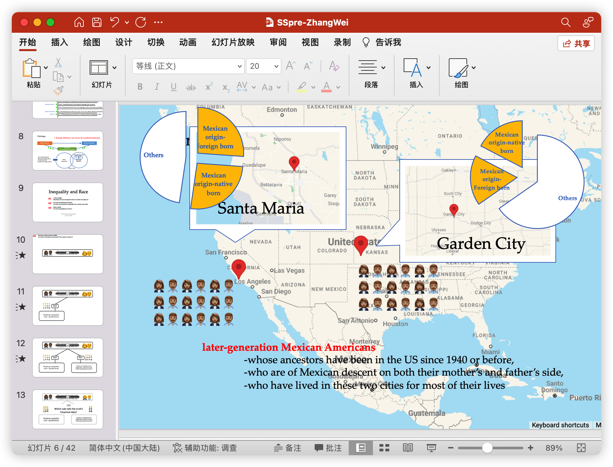This screenshot has width=613, height=467.
Task: Open the font name combo box
Action: 188,66
